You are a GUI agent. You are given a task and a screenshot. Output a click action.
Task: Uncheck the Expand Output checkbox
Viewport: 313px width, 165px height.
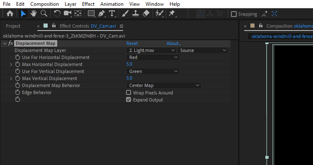(x=129, y=100)
